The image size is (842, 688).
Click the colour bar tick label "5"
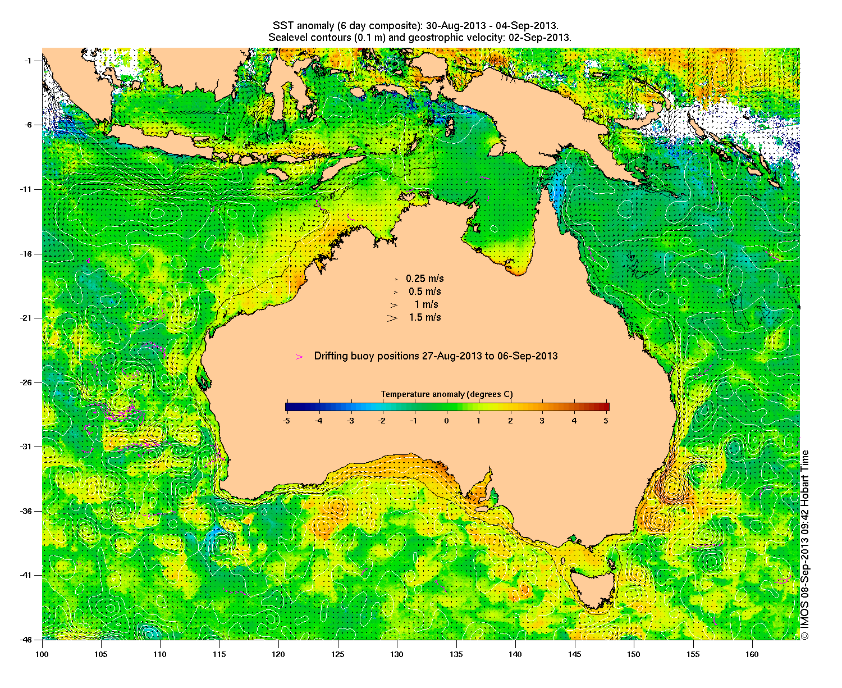(606, 420)
